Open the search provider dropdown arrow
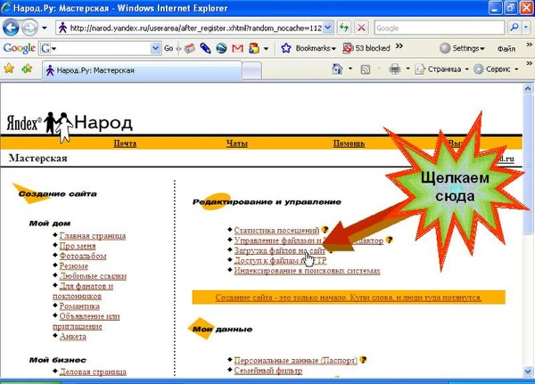This screenshot has height=384, width=535. pos(526,28)
